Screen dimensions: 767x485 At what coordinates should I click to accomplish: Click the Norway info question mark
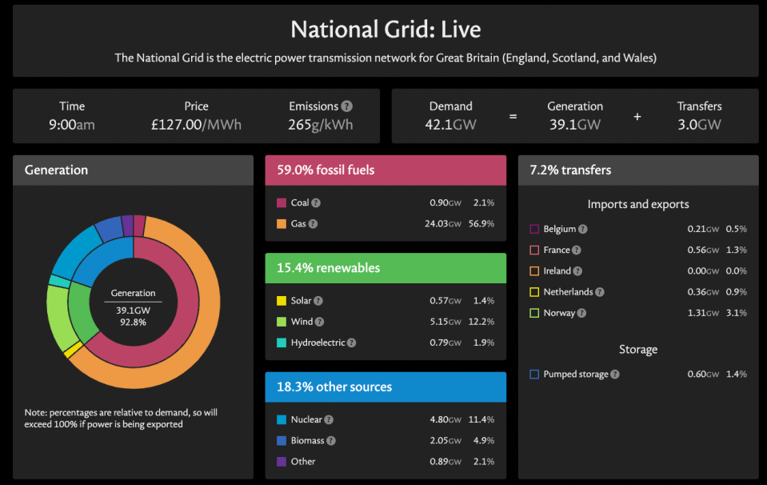point(581,313)
